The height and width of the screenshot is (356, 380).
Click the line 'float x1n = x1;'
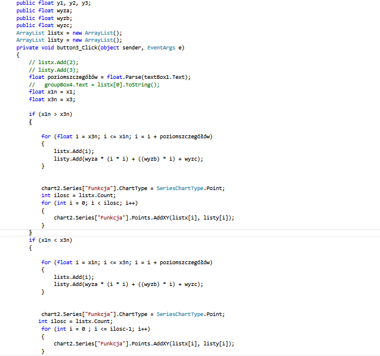coord(52,92)
